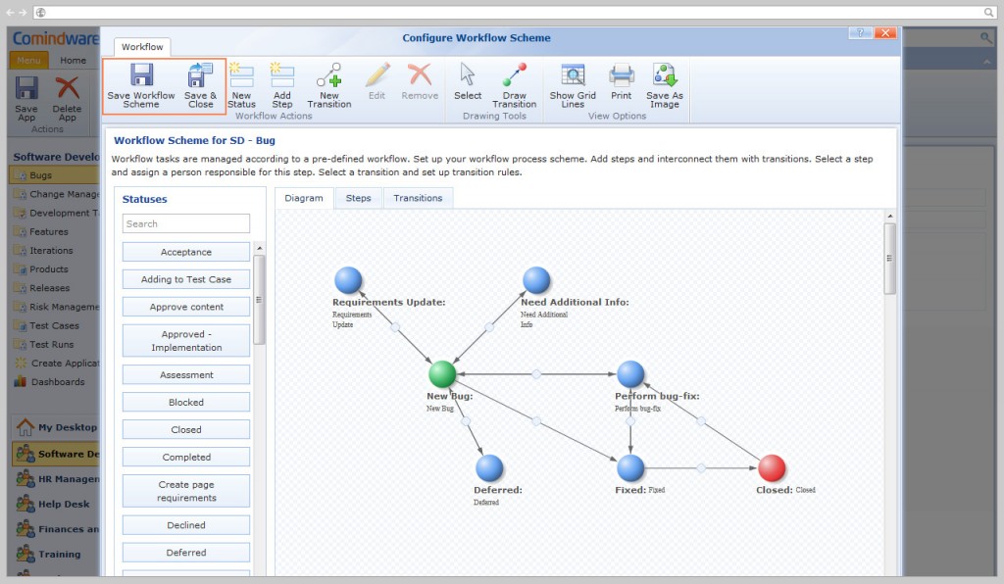1004x584 pixels.
Task: Select the Closed red node
Action: coord(772,468)
